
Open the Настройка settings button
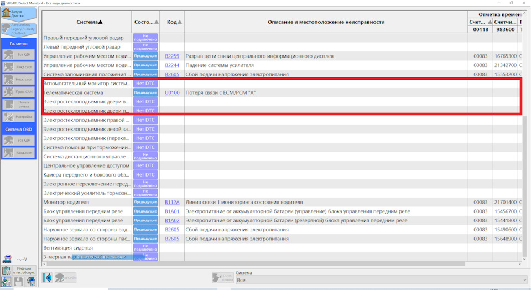19,117
